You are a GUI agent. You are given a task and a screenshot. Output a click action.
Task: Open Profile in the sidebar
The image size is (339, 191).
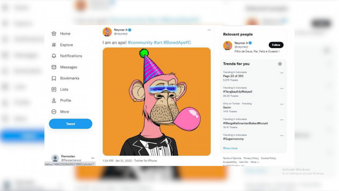[x=65, y=100]
